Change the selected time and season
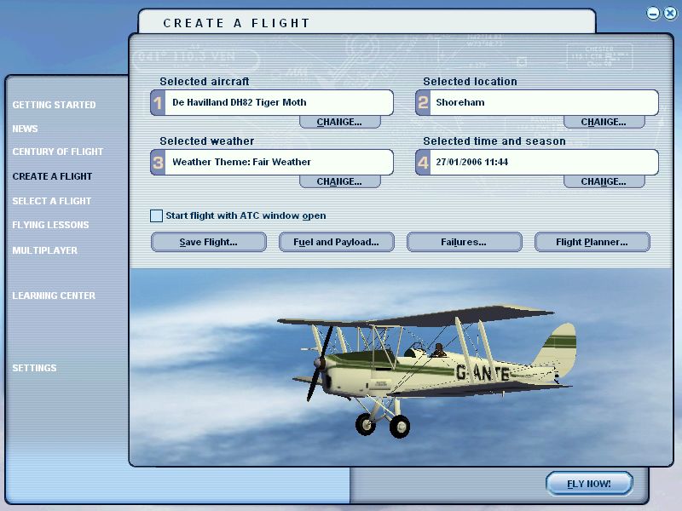The width and height of the screenshot is (682, 511). (x=604, y=181)
